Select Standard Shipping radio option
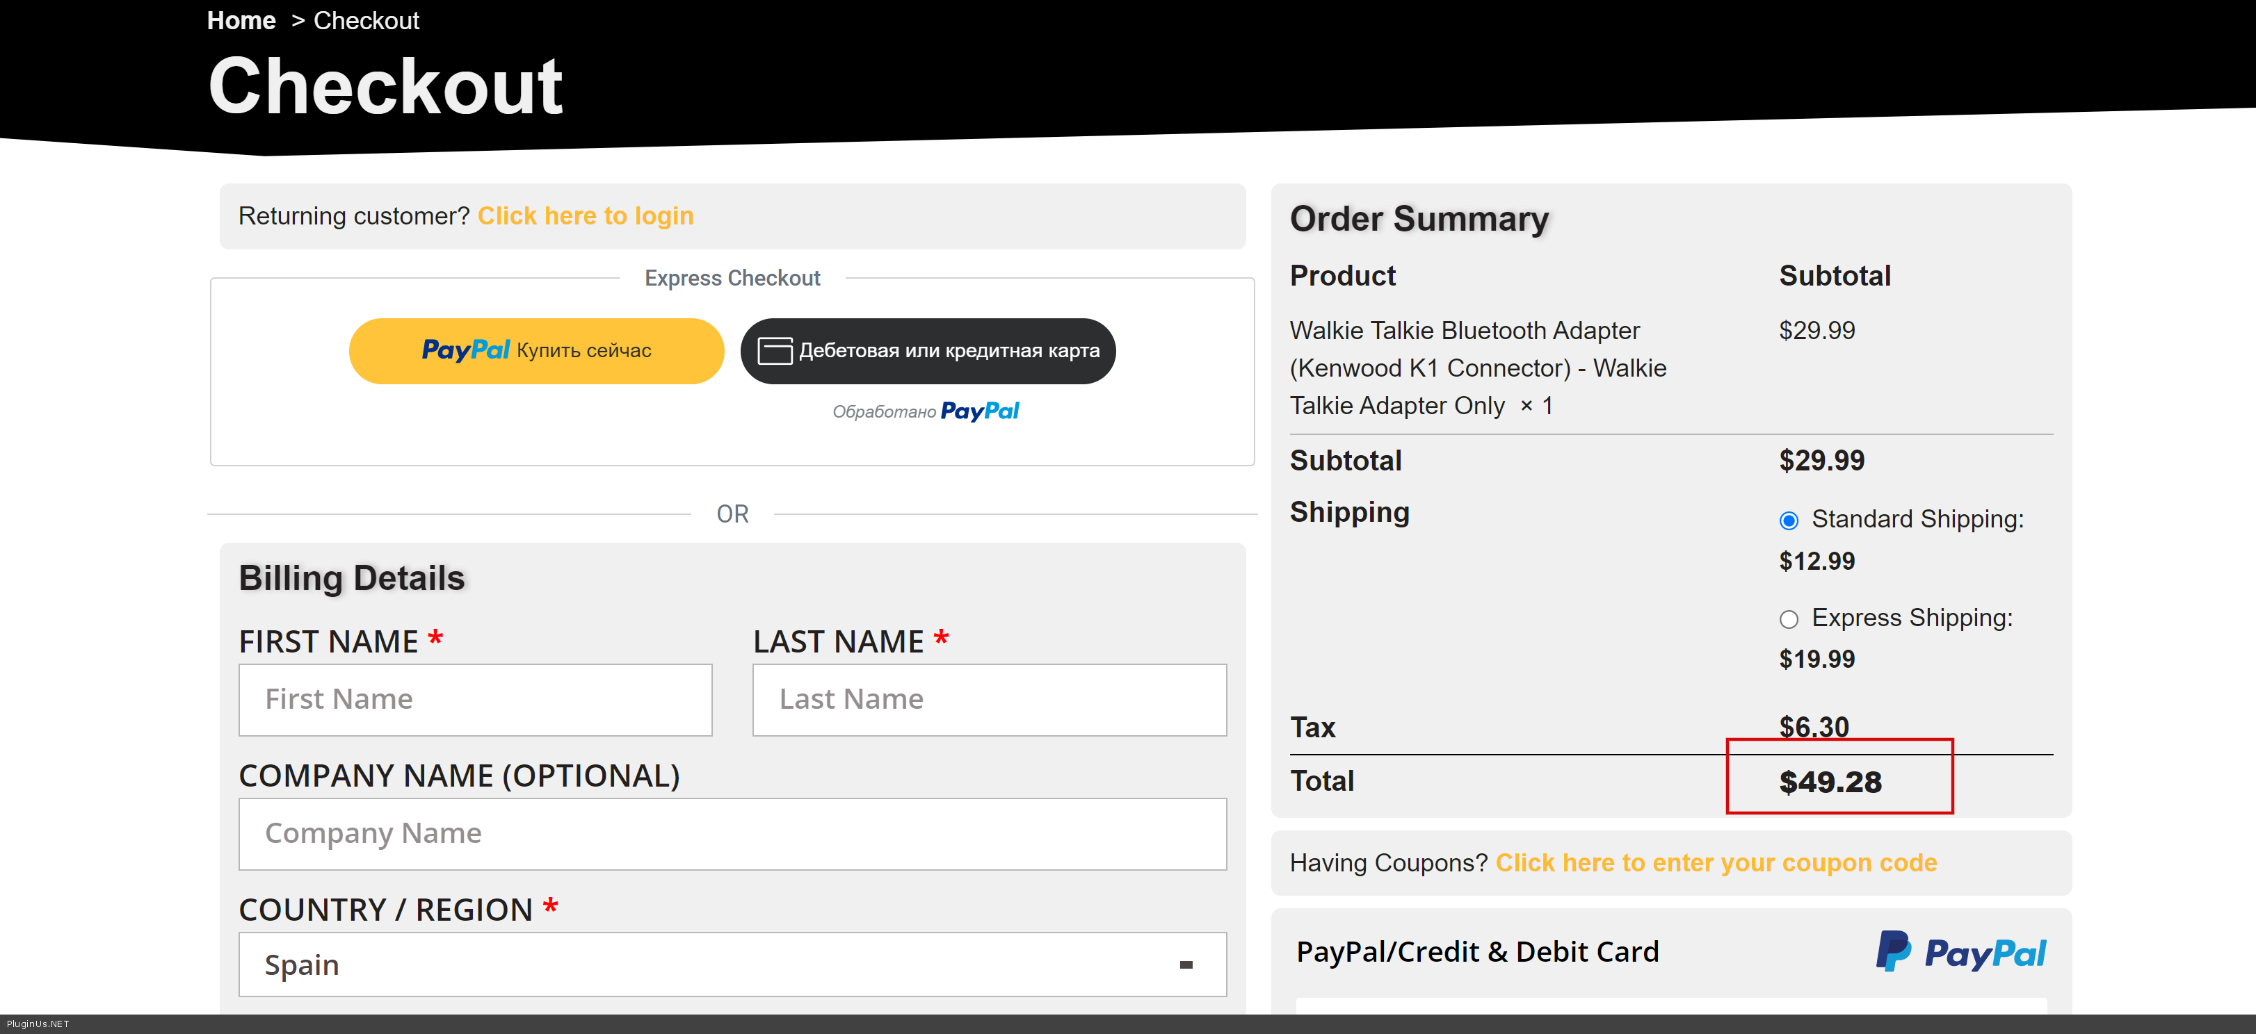The height and width of the screenshot is (1034, 2256). point(1789,521)
